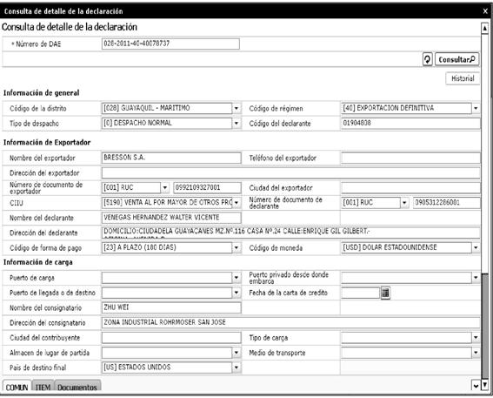Image resolution: width=493 pixels, height=398 pixels.
Task: Click the Dirección del consignatario field
Action: pos(290,323)
